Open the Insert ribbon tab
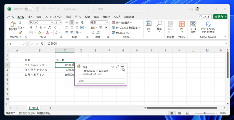Image resolution: width=234 pixels, height=120 pixels. pos(30,17)
